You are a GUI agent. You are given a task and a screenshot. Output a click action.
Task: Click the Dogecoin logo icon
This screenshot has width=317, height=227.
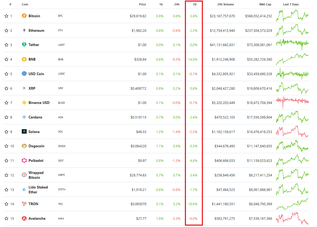24,146
